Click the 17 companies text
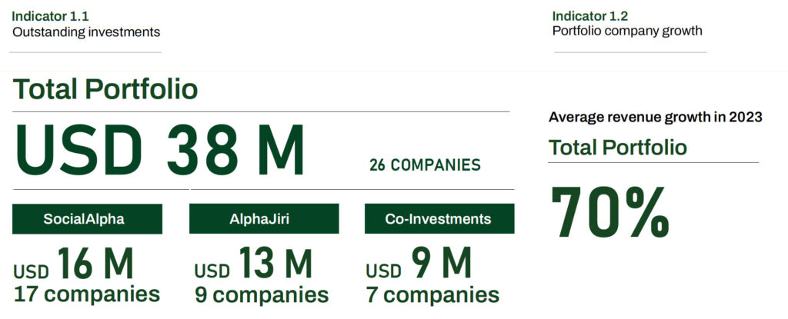 click(x=86, y=294)
